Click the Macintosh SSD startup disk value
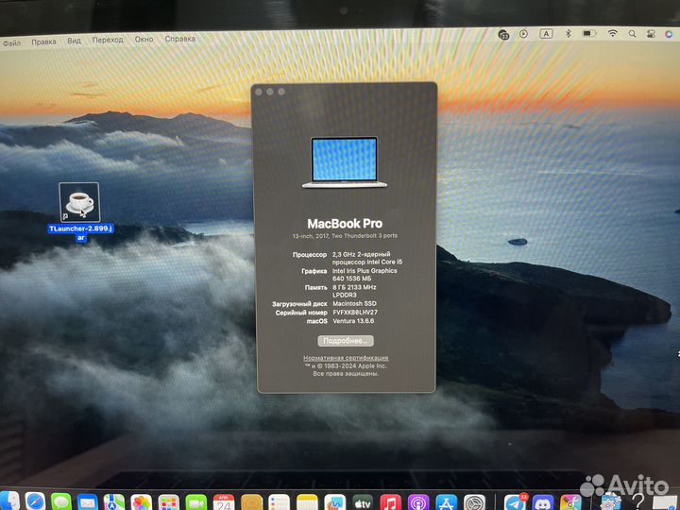 click(354, 303)
